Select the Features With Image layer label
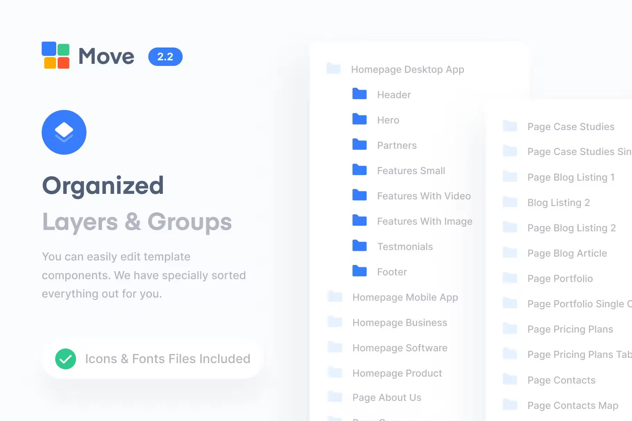 (x=424, y=221)
